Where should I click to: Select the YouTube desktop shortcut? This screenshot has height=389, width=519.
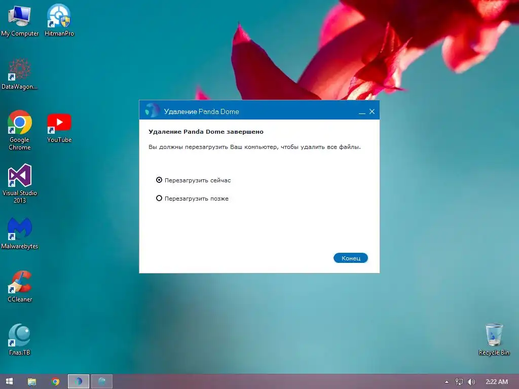(x=59, y=128)
